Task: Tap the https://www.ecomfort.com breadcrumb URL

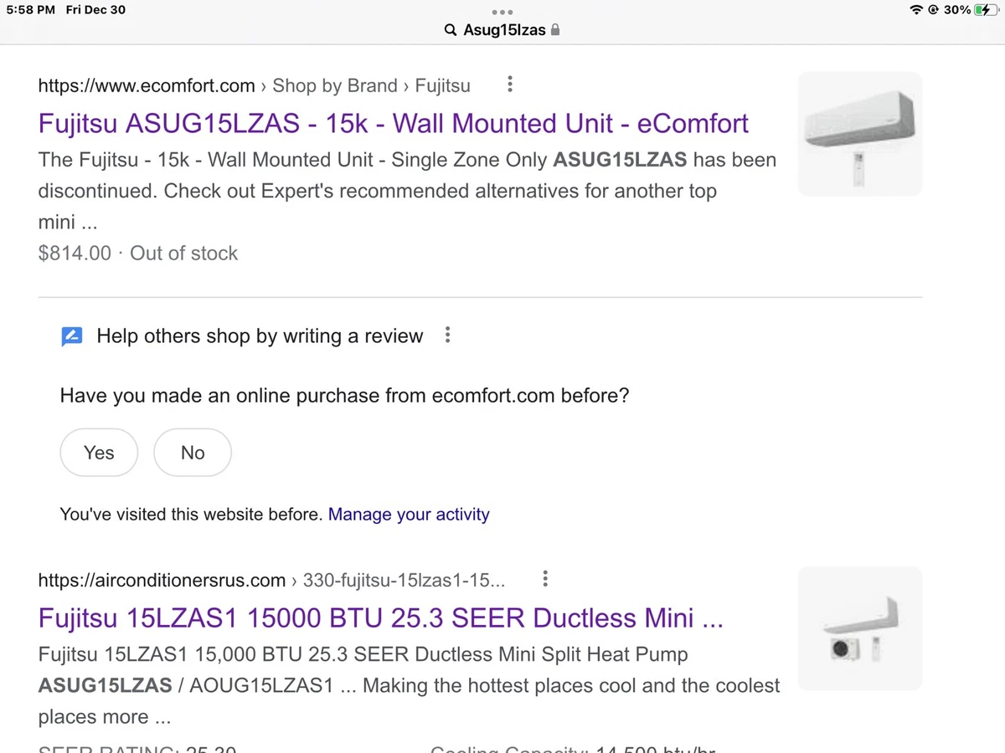Action: [147, 85]
